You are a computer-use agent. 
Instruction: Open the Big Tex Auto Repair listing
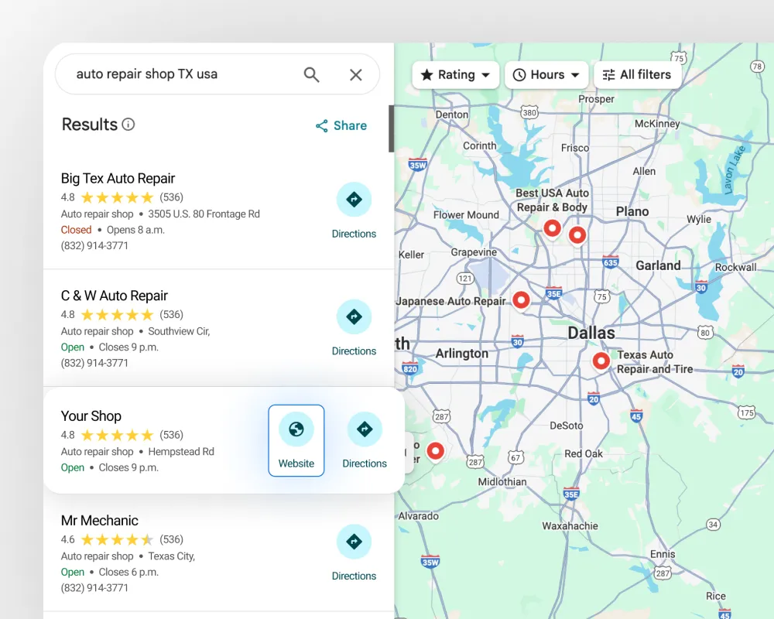point(118,179)
